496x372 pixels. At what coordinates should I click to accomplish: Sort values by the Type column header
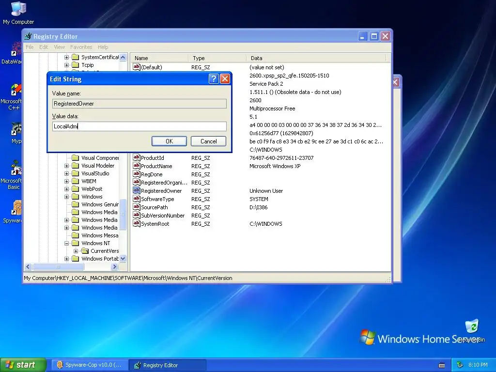click(217, 58)
